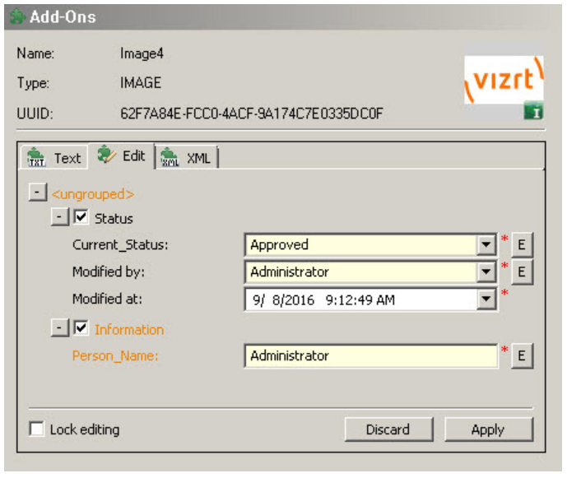Click the UUID value text
Screen dimensions: 567x478
pos(252,114)
